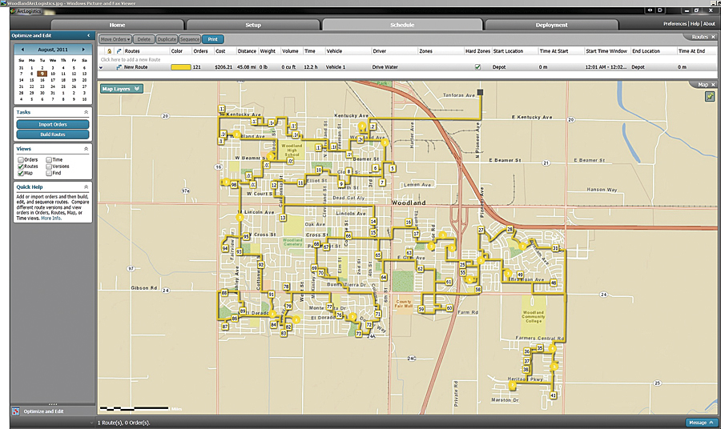Sort by Distance column header

click(247, 51)
